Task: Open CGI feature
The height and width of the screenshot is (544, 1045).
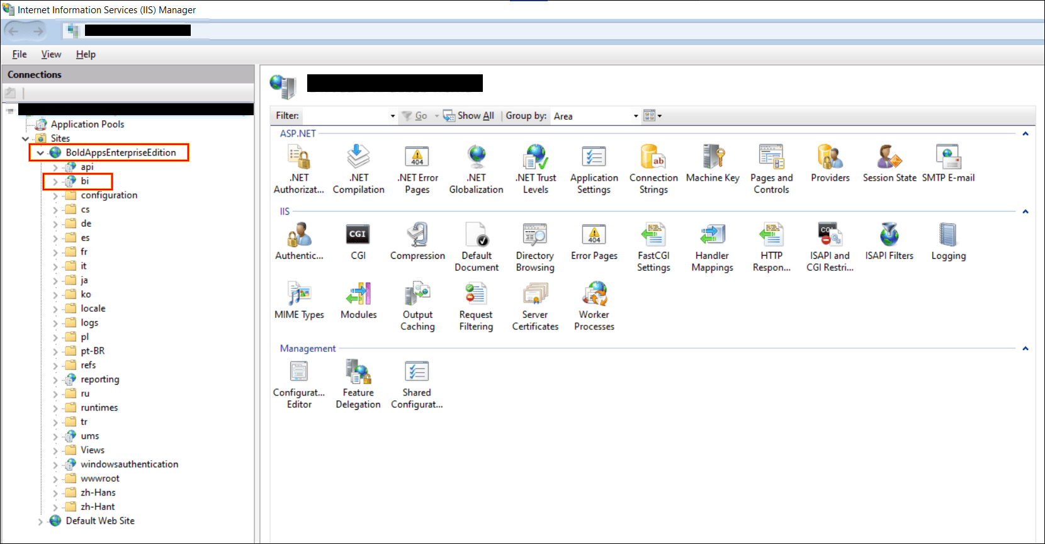Action: point(358,242)
